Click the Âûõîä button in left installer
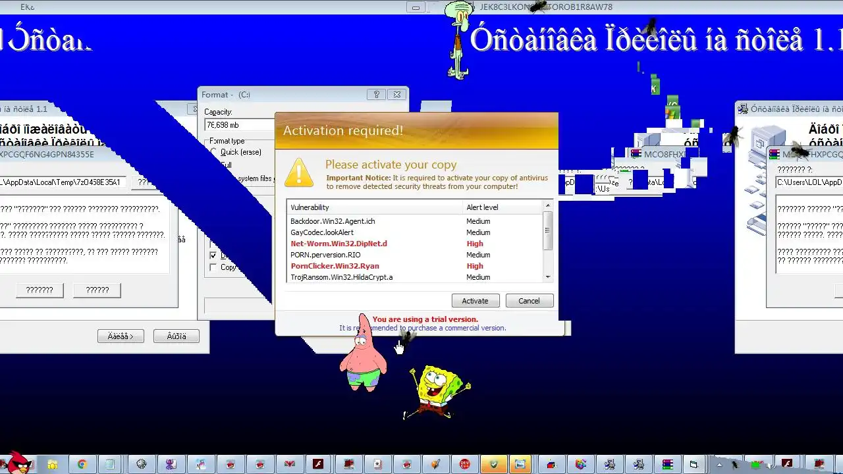 [x=177, y=336]
